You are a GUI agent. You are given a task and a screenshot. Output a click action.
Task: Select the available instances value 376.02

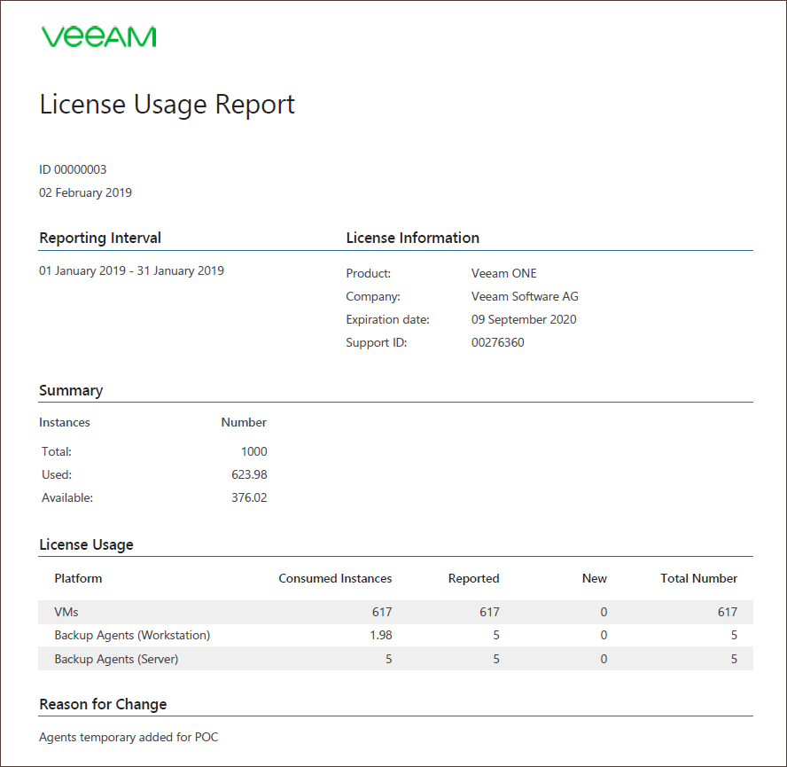coord(249,497)
